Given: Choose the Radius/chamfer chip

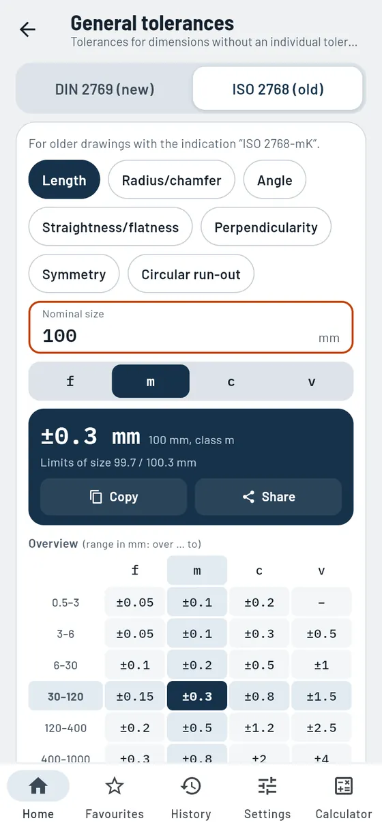Looking at the screenshot, I should tap(172, 180).
